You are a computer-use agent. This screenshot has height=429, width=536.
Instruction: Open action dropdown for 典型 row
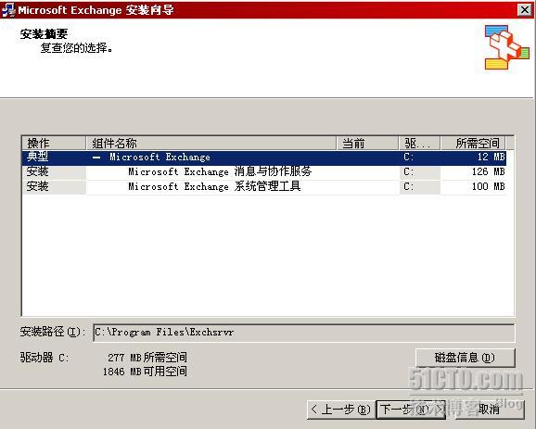tap(54, 158)
